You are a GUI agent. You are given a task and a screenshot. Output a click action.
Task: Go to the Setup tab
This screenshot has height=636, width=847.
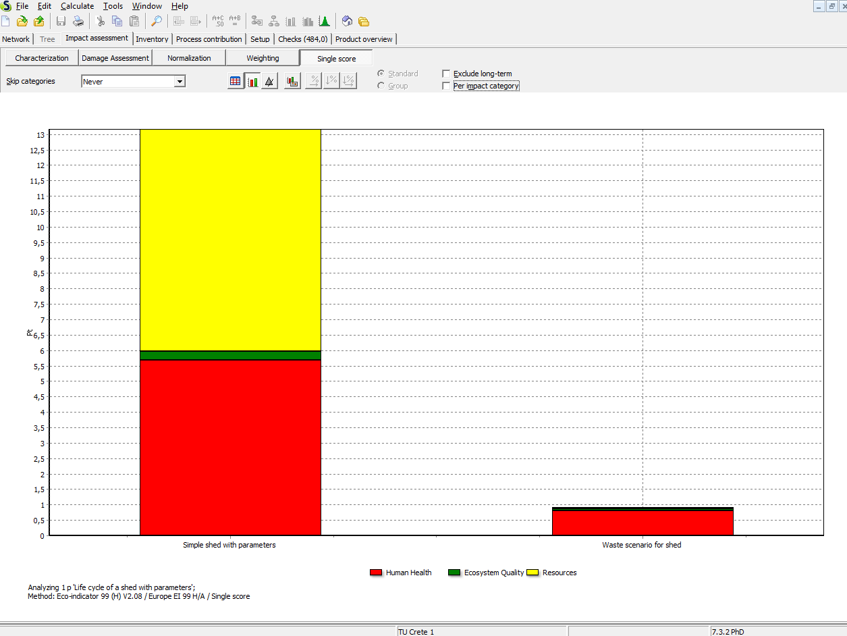[260, 39]
